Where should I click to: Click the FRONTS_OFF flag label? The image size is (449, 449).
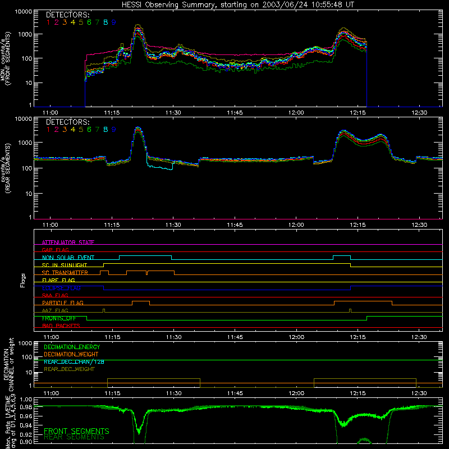(x=59, y=318)
